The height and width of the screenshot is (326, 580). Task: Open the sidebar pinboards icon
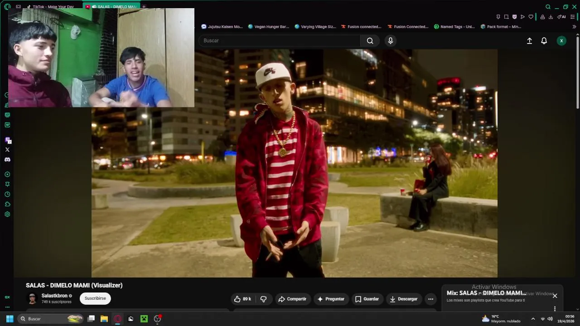click(7, 184)
